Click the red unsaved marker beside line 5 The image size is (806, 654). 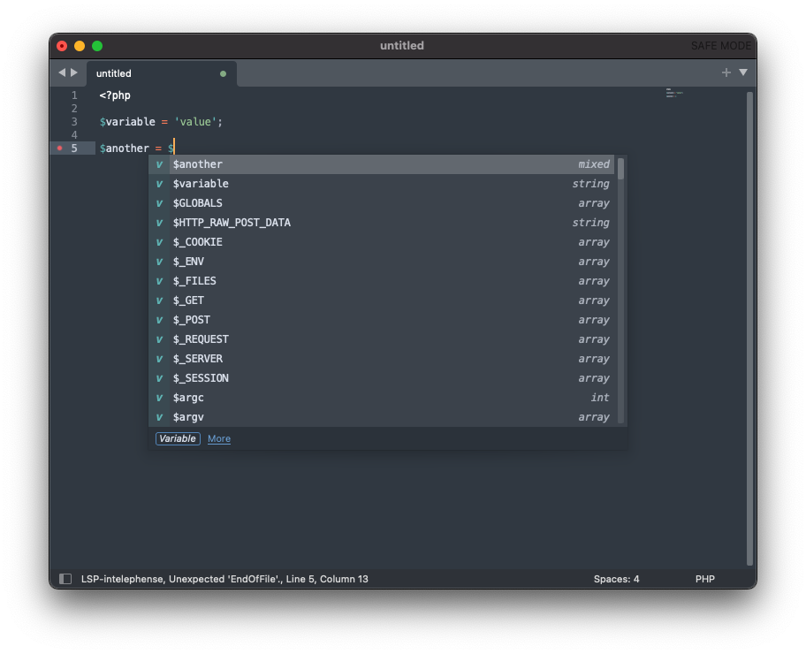tap(57, 148)
